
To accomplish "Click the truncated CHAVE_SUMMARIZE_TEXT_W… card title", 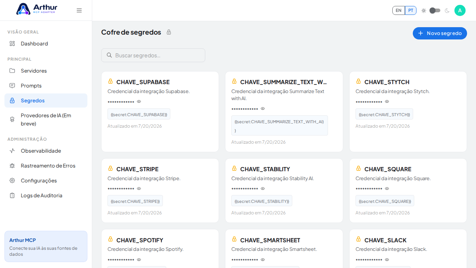I will point(283,82).
